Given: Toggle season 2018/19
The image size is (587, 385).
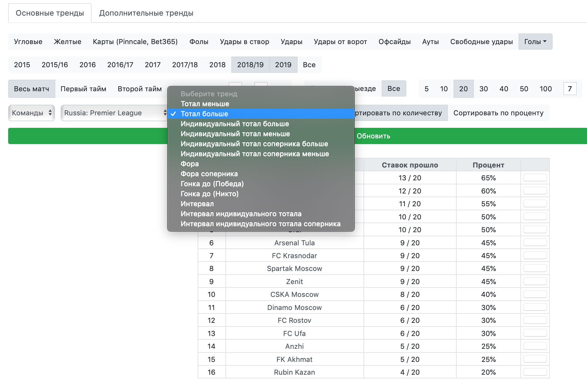Looking at the screenshot, I should pyautogui.click(x=250, y=65).
